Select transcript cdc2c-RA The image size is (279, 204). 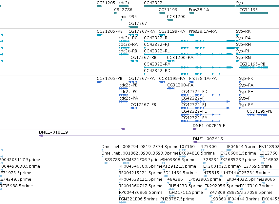pyautogui.click(x=124, y=48)
